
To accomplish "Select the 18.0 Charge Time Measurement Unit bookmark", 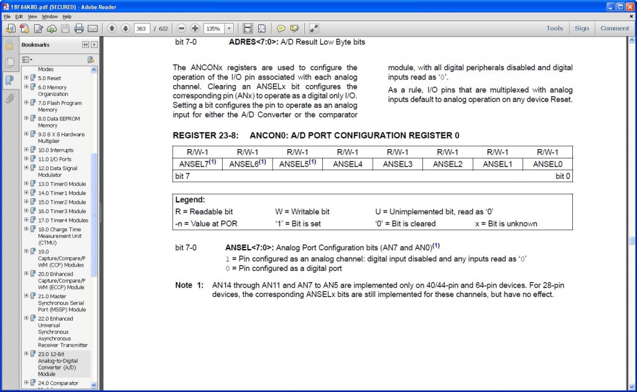I will pos(60,236).
